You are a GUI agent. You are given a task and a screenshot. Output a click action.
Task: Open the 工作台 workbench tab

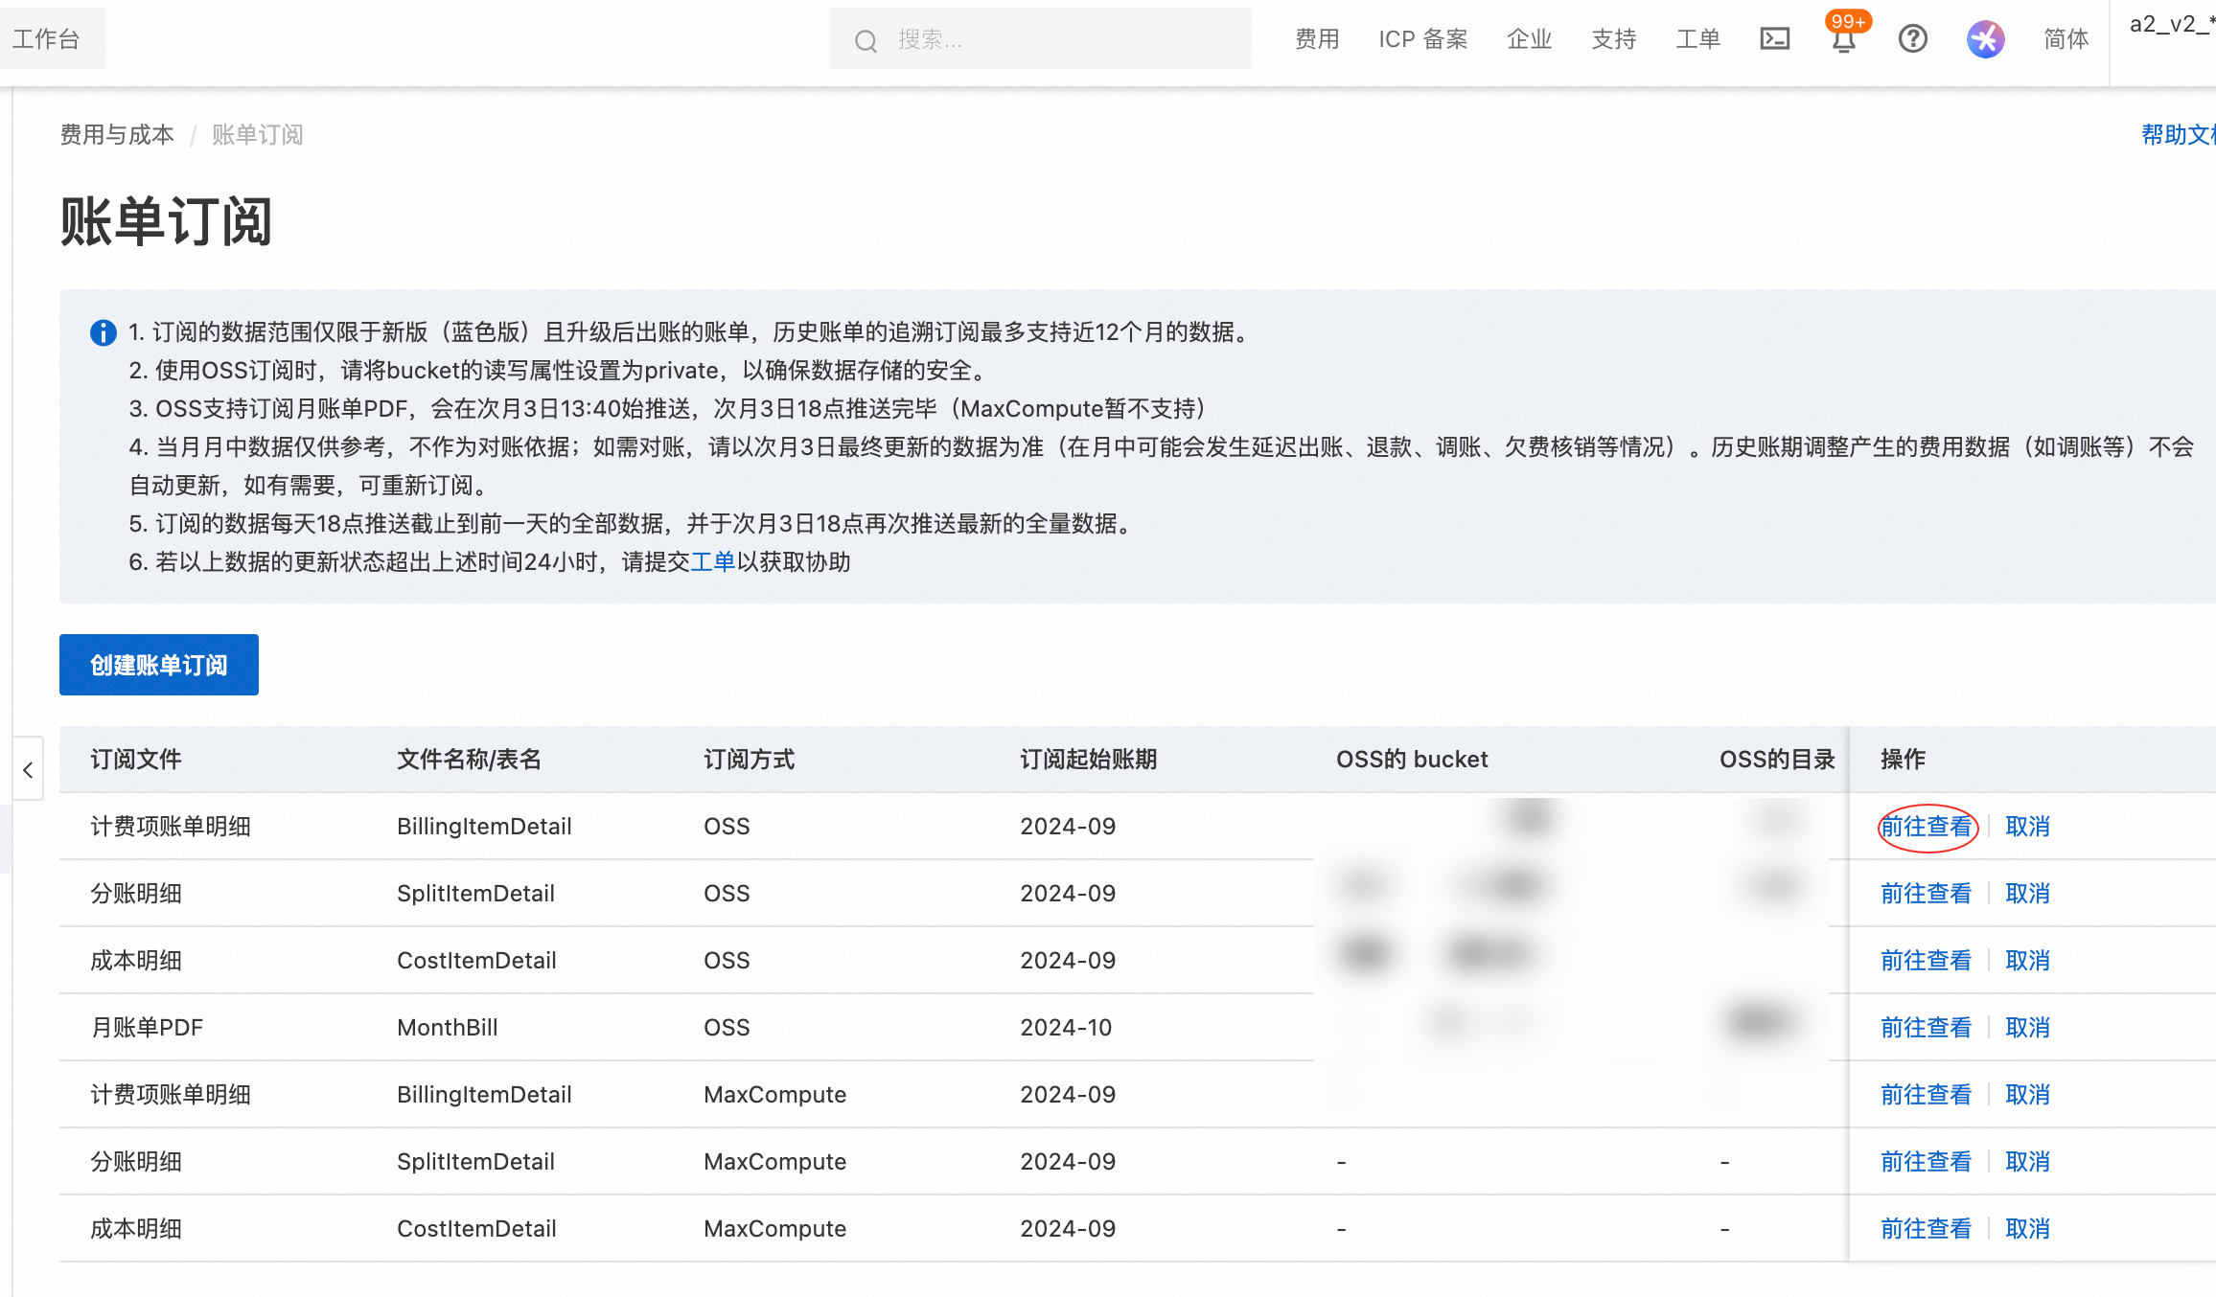[x=46, y=39]
